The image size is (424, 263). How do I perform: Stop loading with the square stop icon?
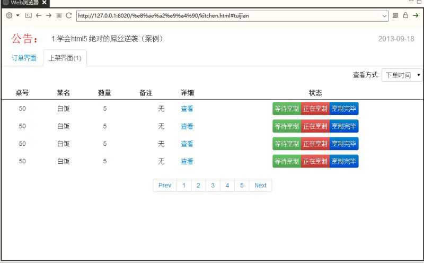point(59,15)
